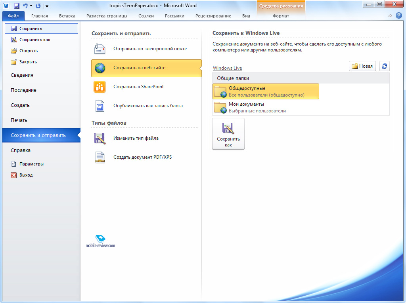The width and height of the screenshot is (406, 304).
Task: Choose Сохранить в SharePoint label
Action: 138,87
